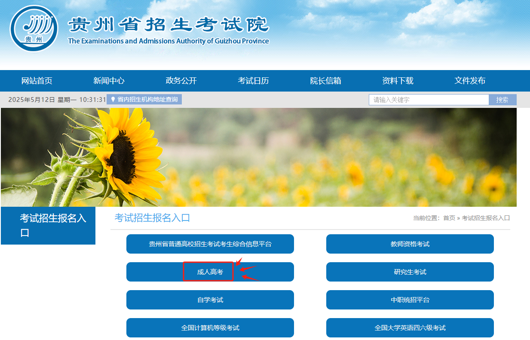The width and height of the screenshot is (530, 340).
Task: Open the 新闻中心 menu item
Action: click(108, 81)
